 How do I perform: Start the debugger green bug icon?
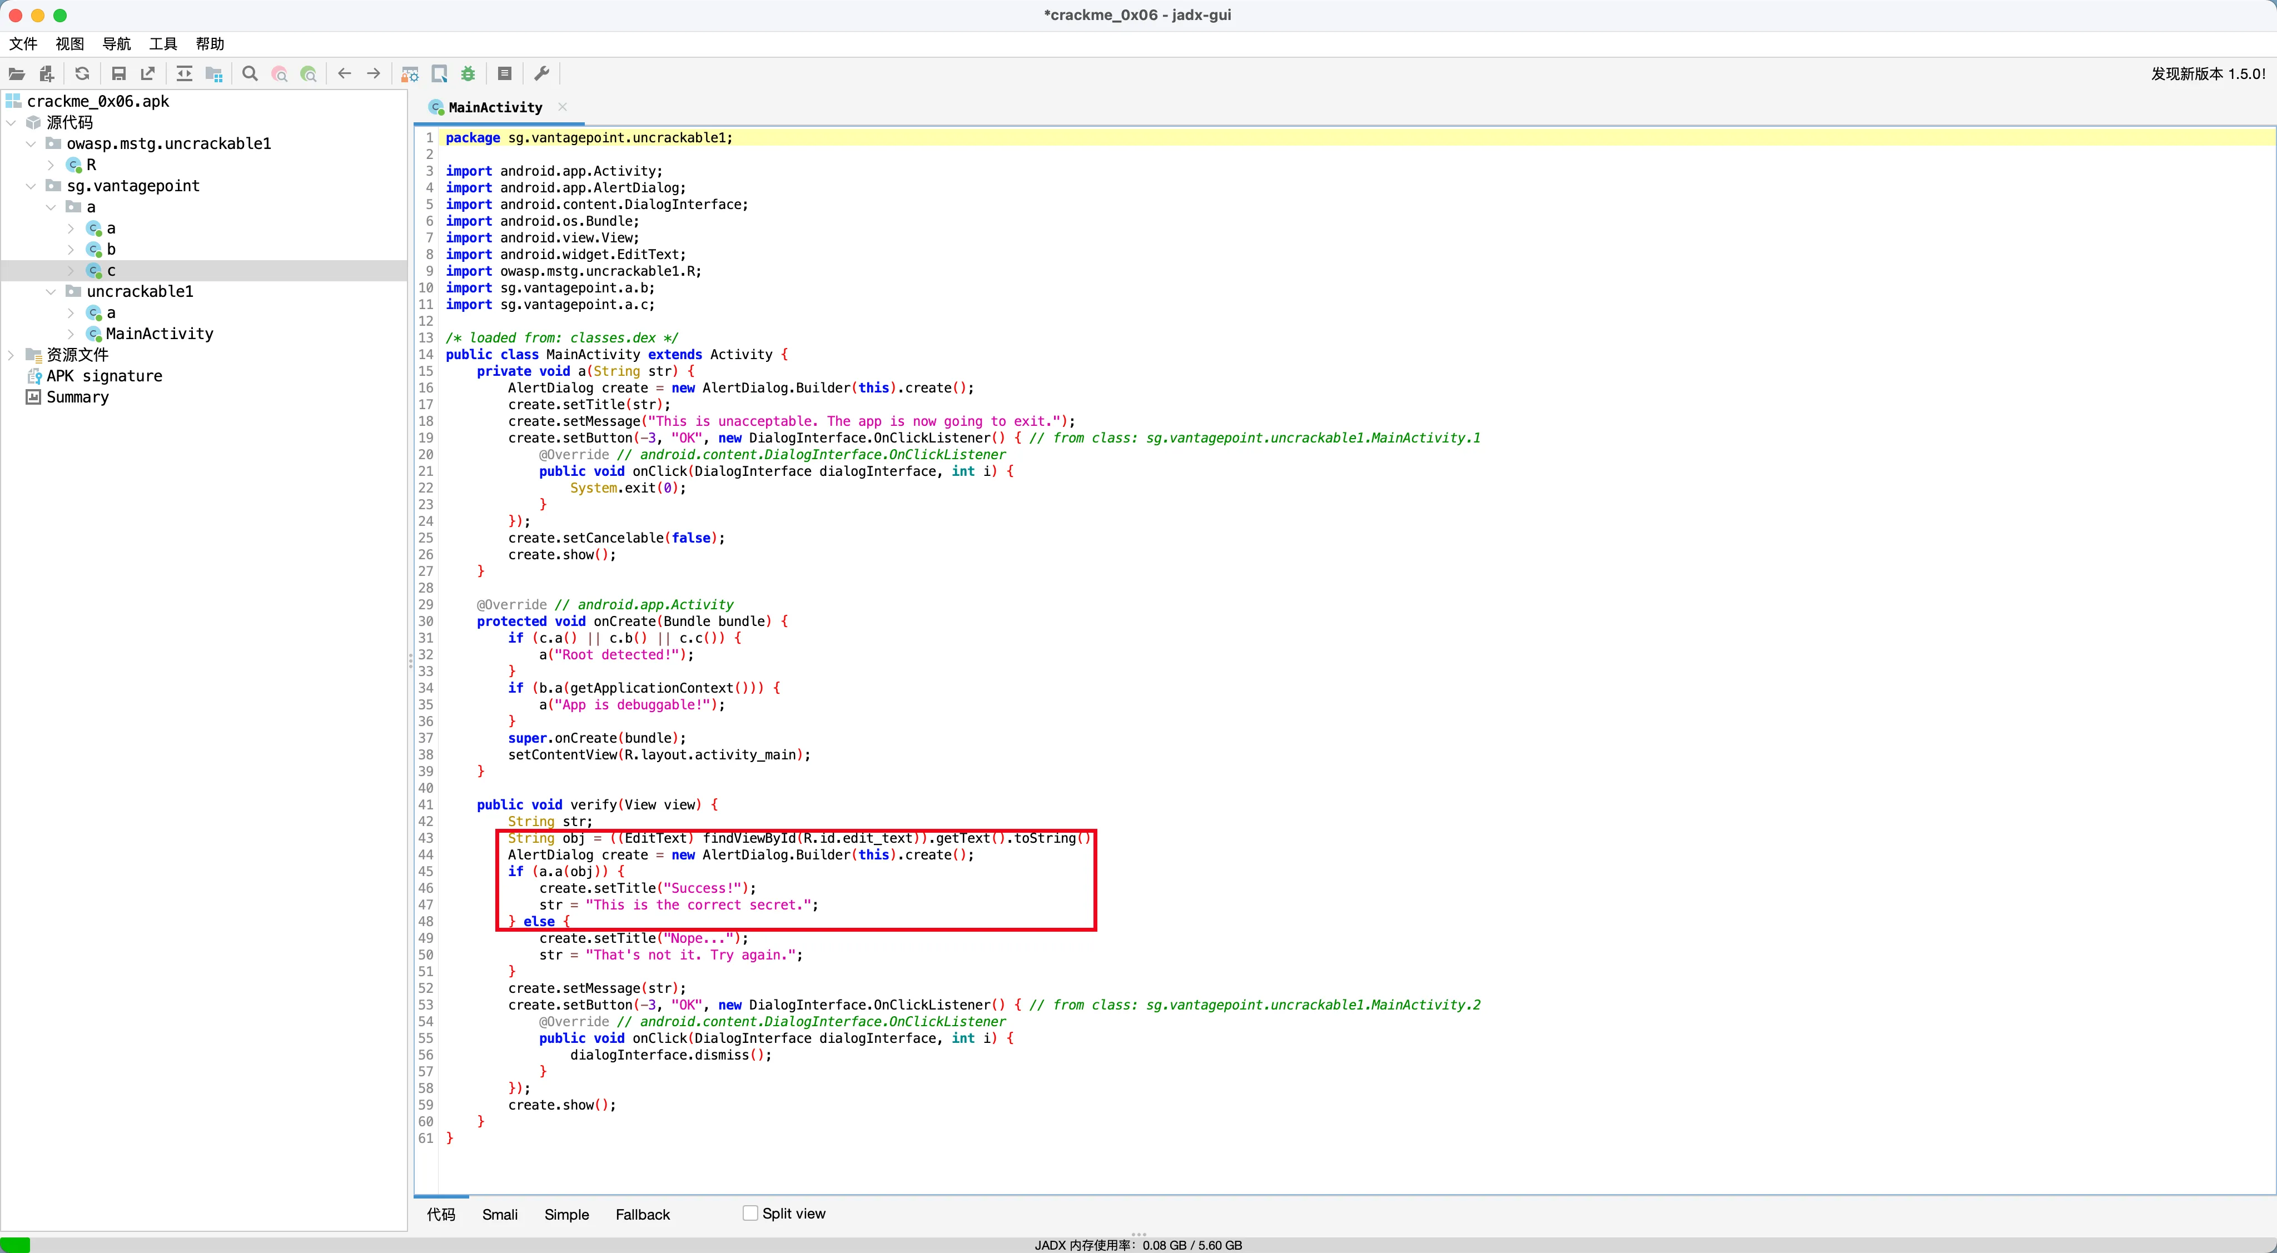[x=469, y=74]
